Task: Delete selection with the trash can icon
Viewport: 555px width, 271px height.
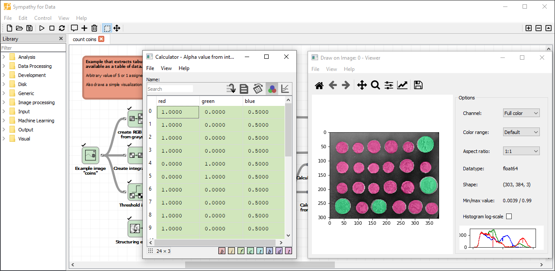Action: [94, 28]
